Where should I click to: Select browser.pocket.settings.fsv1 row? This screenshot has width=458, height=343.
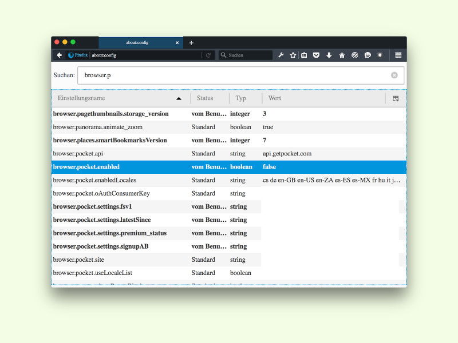tap(229, 207)
